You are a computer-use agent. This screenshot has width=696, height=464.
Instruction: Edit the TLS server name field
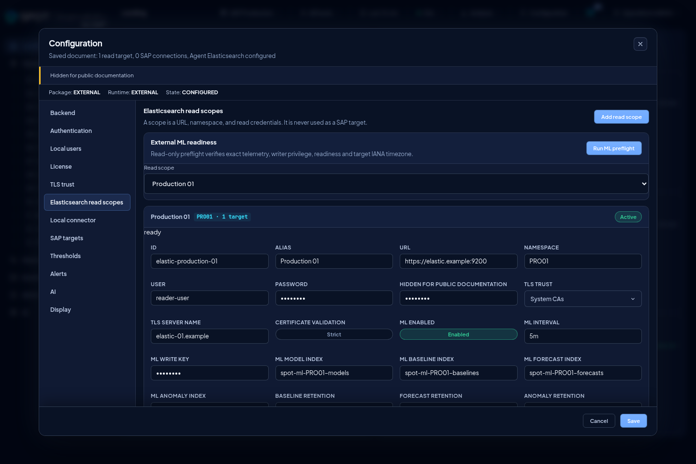210,336
